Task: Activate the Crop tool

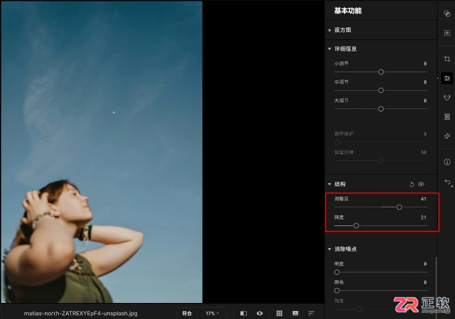Action: click(447, 59)
